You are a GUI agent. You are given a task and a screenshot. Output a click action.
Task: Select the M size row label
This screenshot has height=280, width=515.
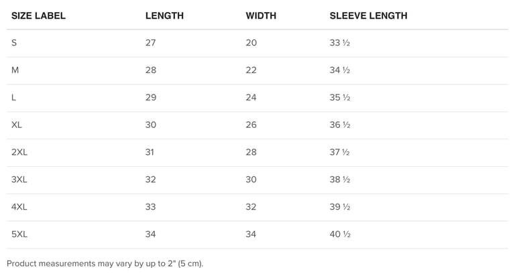click(x=15, y=70)
